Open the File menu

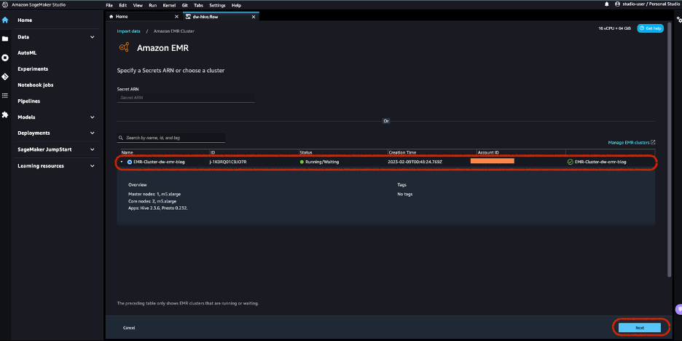click(x=109, y=5)
